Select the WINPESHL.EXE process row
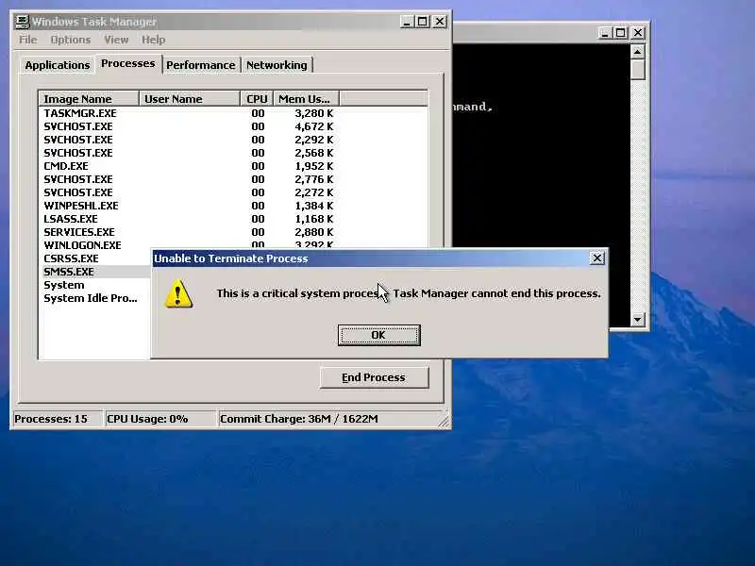 click(232, 206)
